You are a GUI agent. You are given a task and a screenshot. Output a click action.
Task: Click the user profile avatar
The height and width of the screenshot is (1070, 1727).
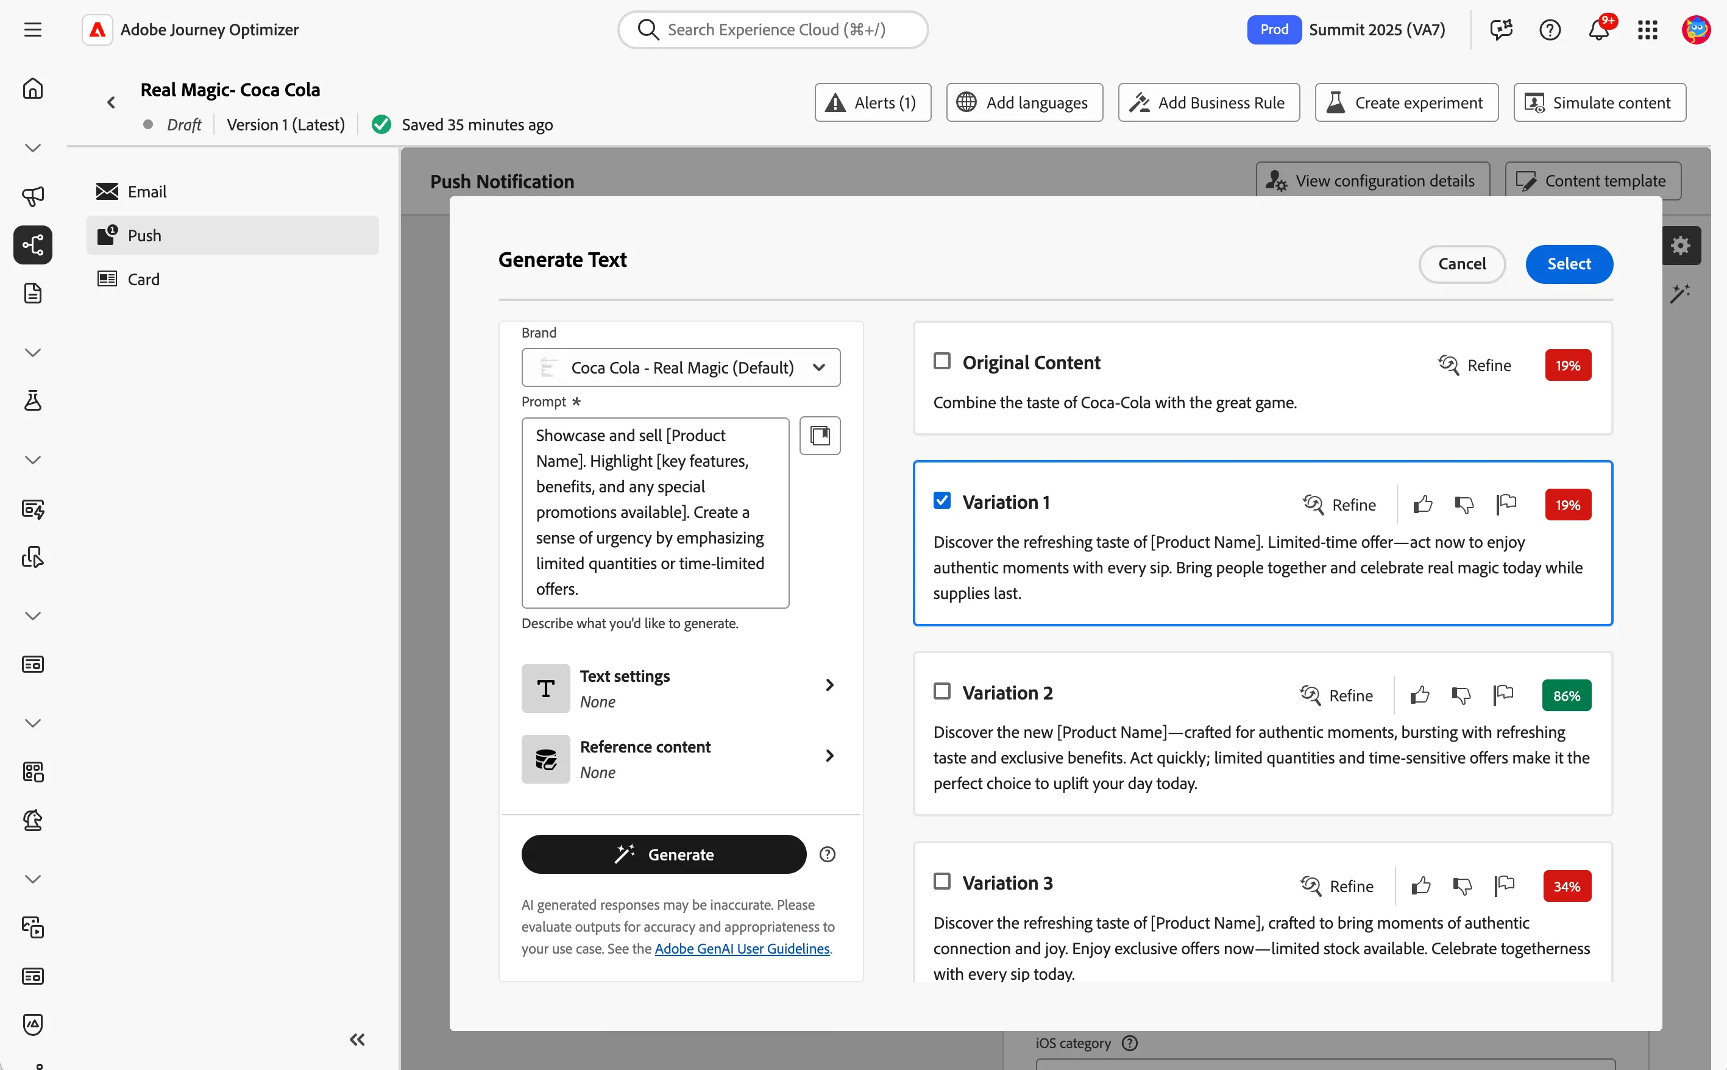(1696, 30)
